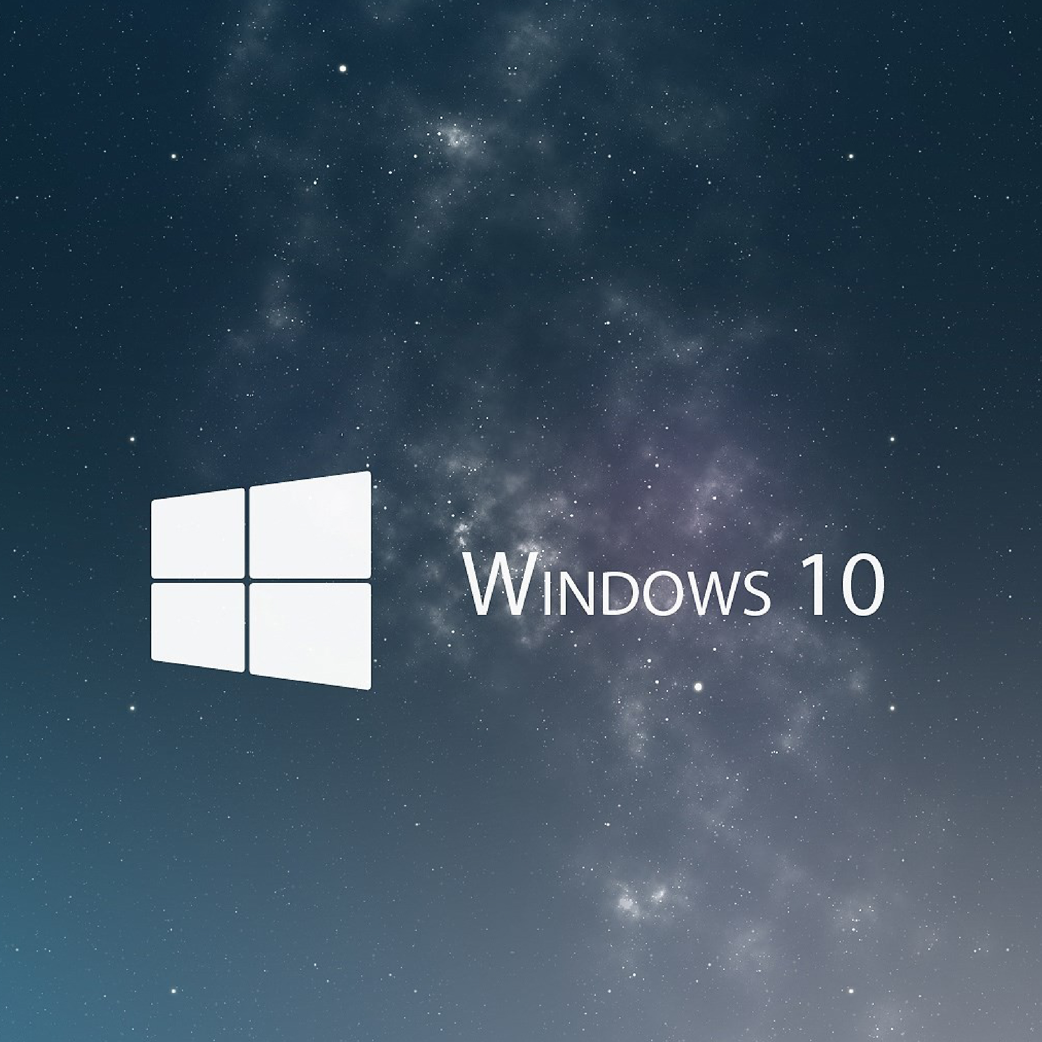This screenshot has height=1042, width=1042.
Task: Click the large 'W' in Windows text
Action: pos(500,584)
